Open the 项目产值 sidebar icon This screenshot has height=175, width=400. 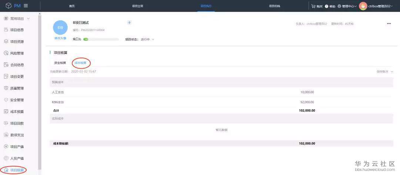click(6, 147)
